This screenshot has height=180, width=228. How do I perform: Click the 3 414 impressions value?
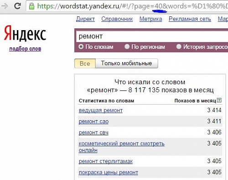point(214,110)
